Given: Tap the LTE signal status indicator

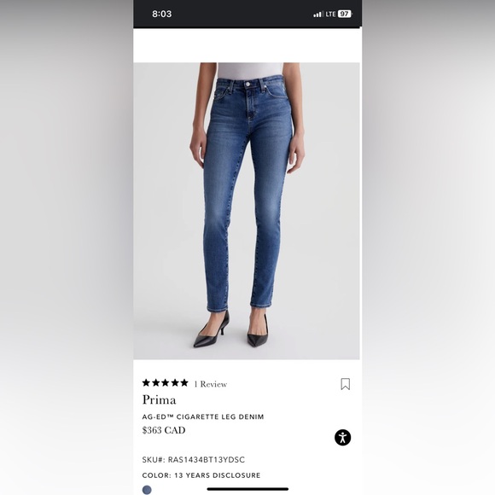Looking at the screenshot, I should [330, 14].
